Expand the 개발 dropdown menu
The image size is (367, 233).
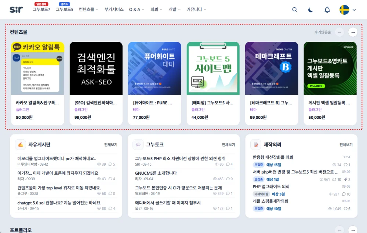[x=175, y=10]
